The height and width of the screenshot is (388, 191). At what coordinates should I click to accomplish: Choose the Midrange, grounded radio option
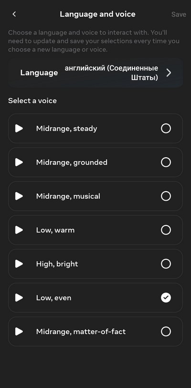pos(166,163)
